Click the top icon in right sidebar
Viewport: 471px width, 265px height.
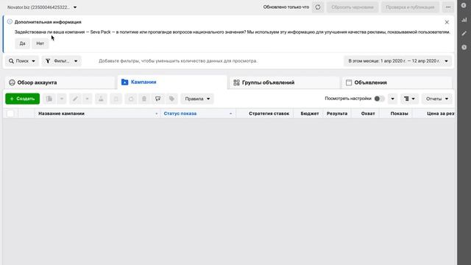click(x=464, y=5)
